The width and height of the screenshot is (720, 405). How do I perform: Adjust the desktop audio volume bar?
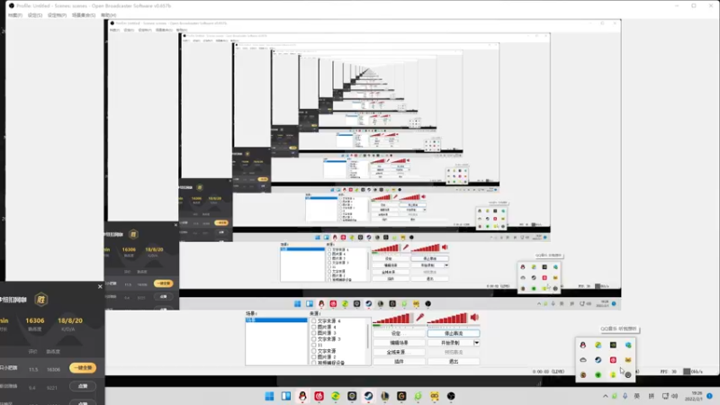click(446, 319)
